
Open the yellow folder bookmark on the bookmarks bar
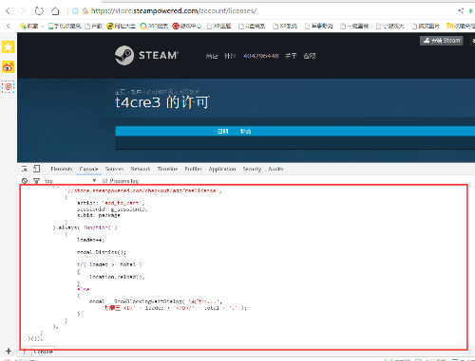[461, 26]
